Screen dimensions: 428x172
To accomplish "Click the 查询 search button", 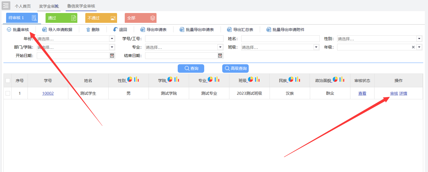I will point(191,68).
